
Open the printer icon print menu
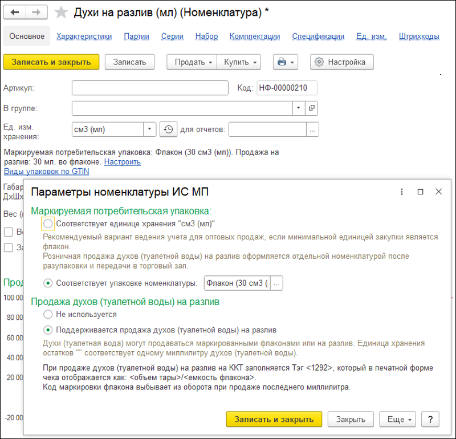(286, 62)
